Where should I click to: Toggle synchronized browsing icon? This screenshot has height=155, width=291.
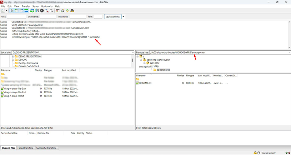(67, 11)
